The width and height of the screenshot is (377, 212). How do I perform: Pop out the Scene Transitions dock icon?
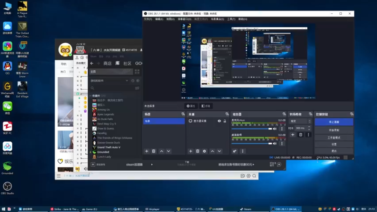click(311, 114)
